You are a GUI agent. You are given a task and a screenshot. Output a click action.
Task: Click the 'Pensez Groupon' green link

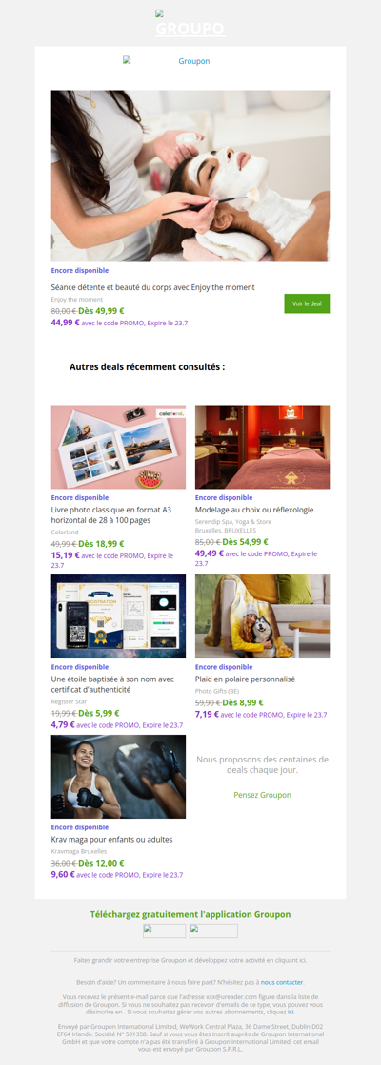point(262,795)
